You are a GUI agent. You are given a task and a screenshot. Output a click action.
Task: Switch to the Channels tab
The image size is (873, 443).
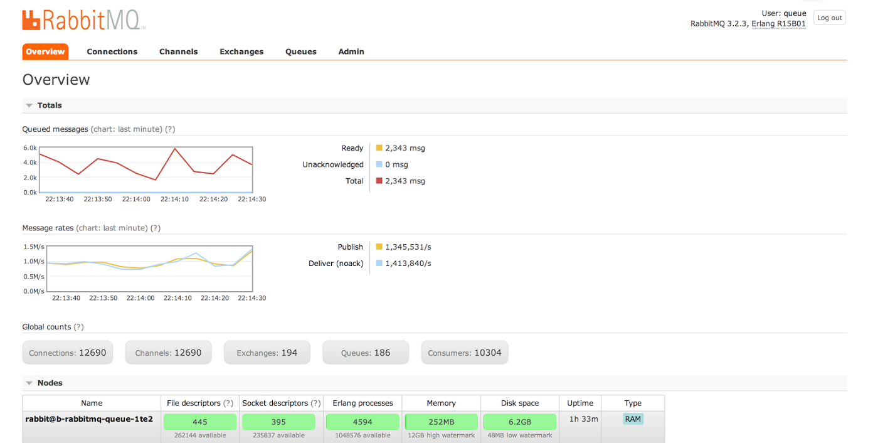click(178, 51)
